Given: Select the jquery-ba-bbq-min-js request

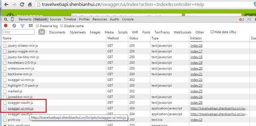Looking at the screenshot, I should tap(23, 57).
